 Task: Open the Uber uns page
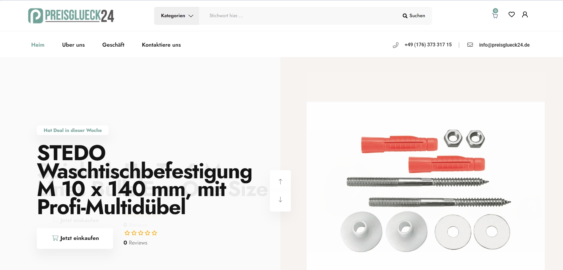[x=73, y=45]
